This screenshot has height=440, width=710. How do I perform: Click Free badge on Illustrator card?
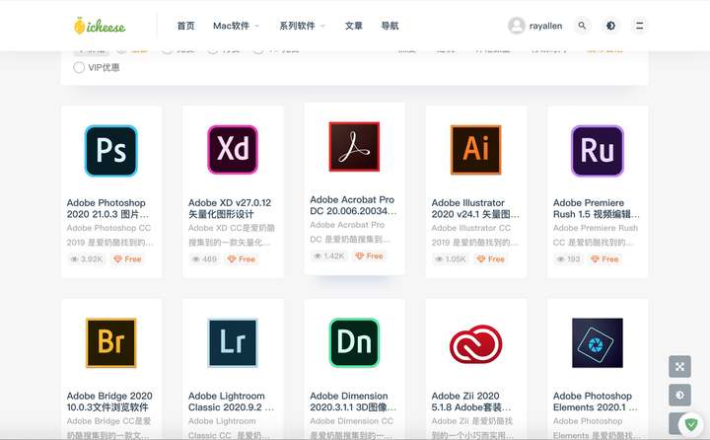tap(490, 259)
